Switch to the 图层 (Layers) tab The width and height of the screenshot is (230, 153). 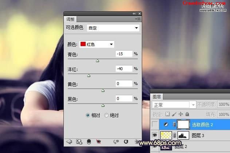click(x=157, y=97)
